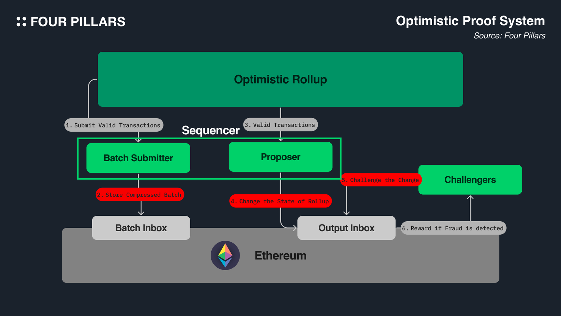Click the '3. Valid Transactions' label

point(280,125)
